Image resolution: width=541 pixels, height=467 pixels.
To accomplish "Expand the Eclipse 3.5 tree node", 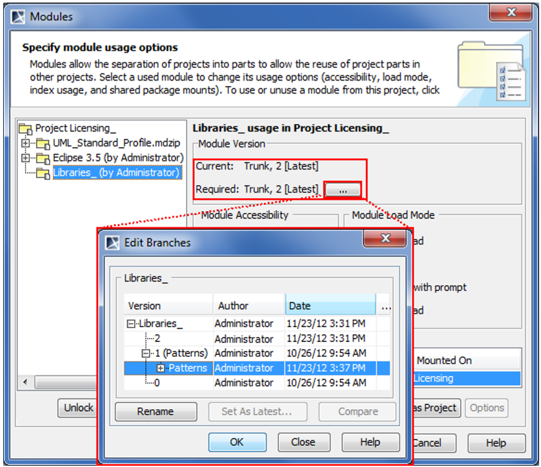I will 25,158.
